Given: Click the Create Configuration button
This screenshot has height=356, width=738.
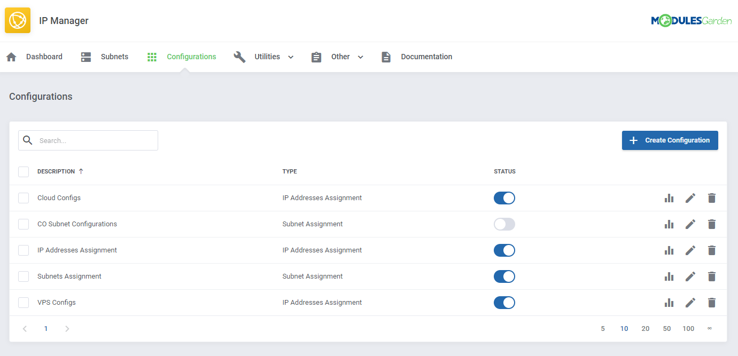Looking at the screenshot, I should coord(670,140).
